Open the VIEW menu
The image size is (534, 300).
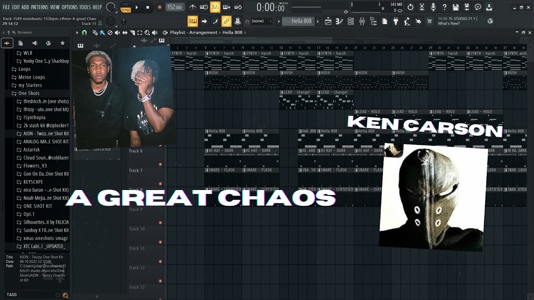pyautogui.click(x=55, y=7)
